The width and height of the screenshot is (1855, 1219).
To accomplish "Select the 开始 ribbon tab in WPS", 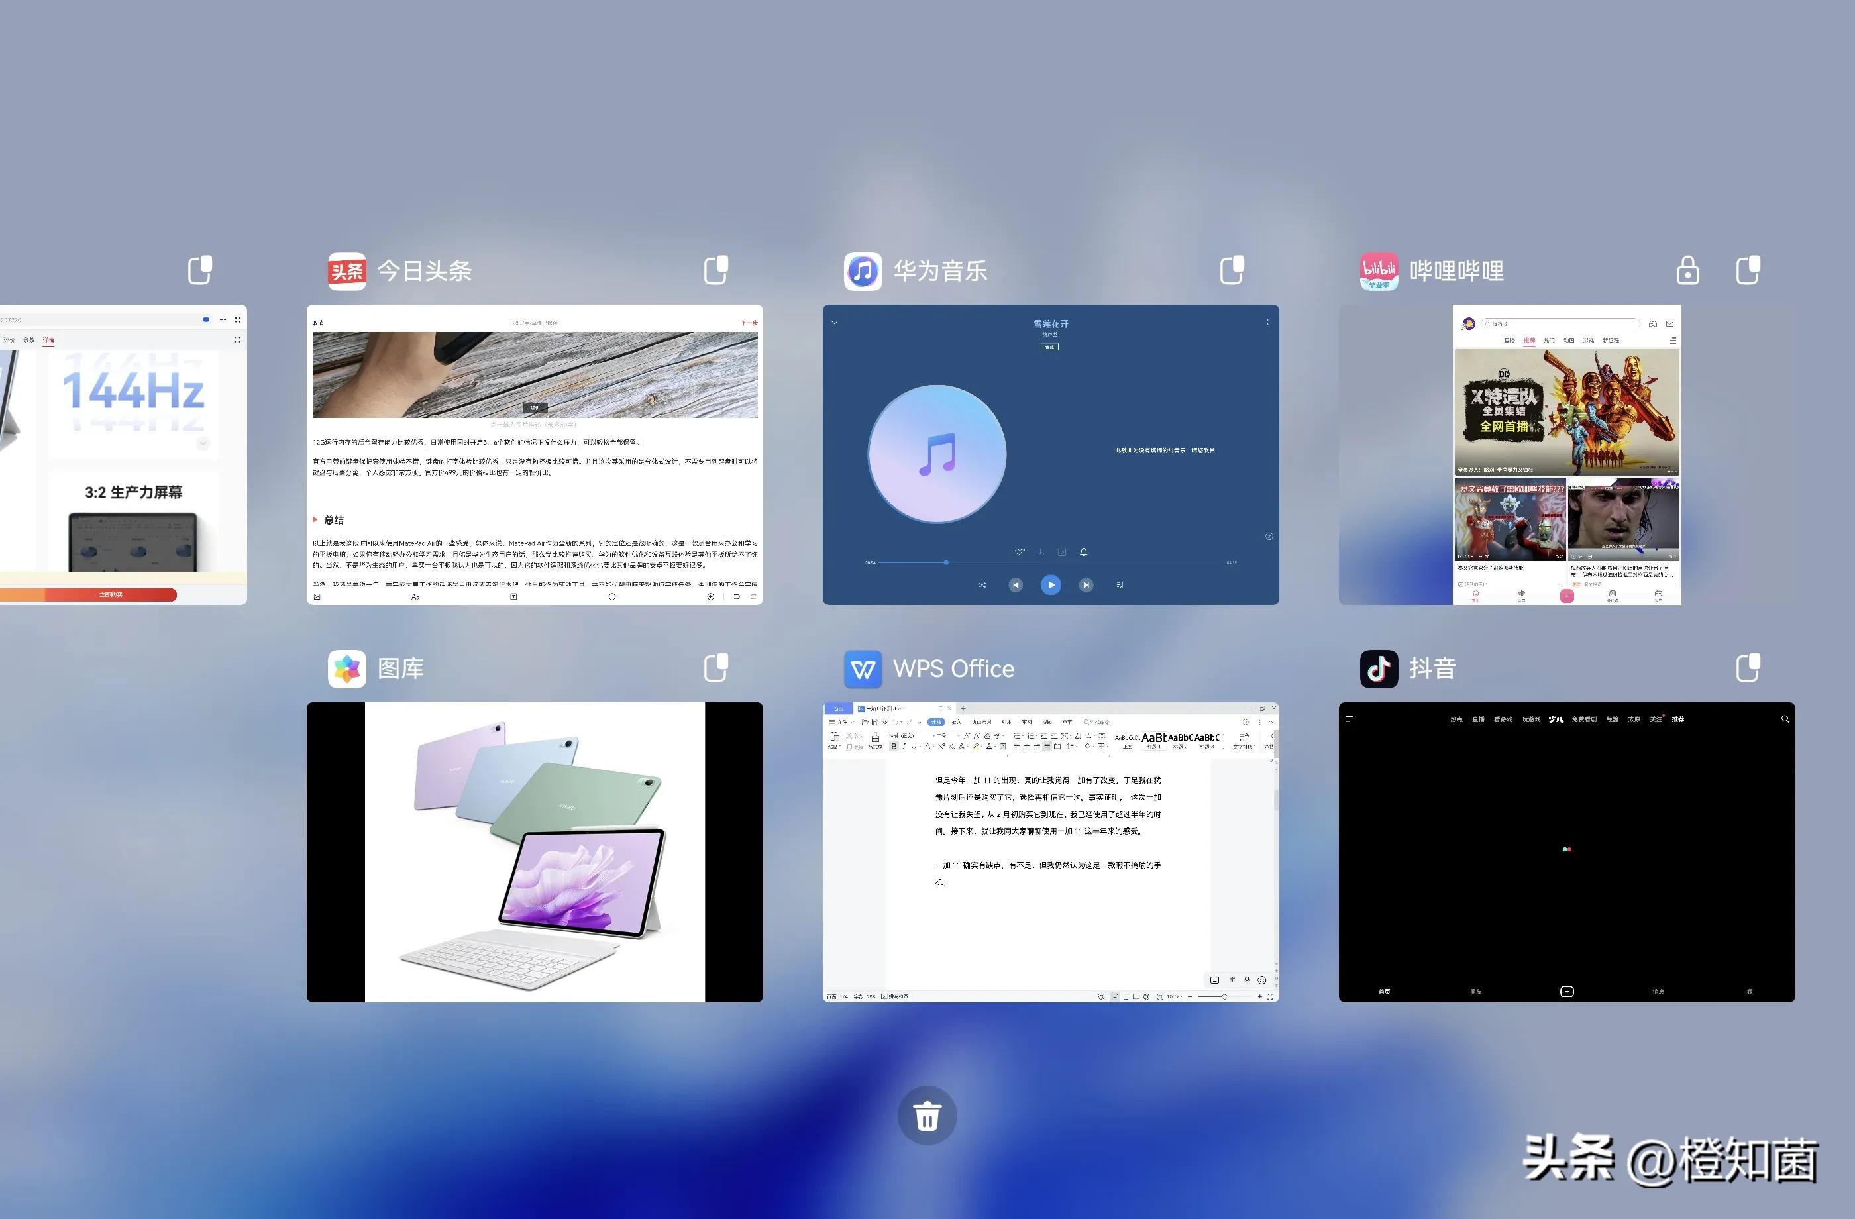I will click(936, 721).
